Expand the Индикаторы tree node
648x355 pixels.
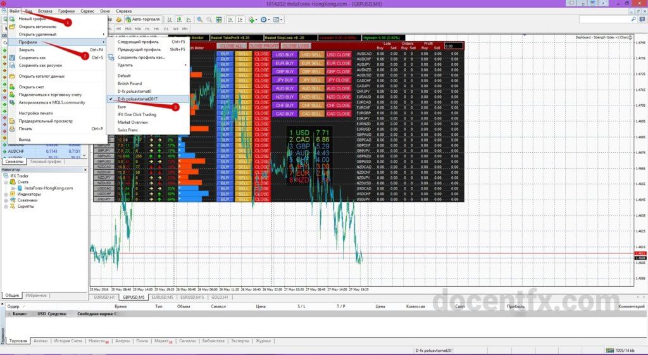tap(6, 194)
